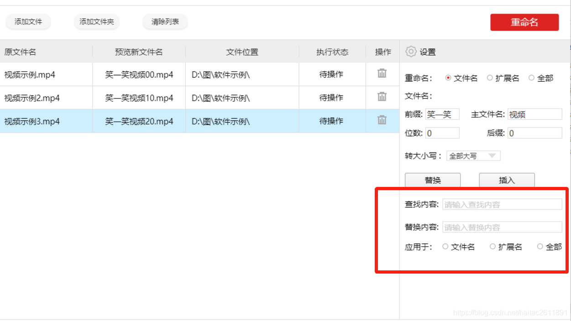Viewport: 571px width, 321px height.
Task: Click 待操作 status in 视频示例3.mp4 row
Action: point(331,121)
